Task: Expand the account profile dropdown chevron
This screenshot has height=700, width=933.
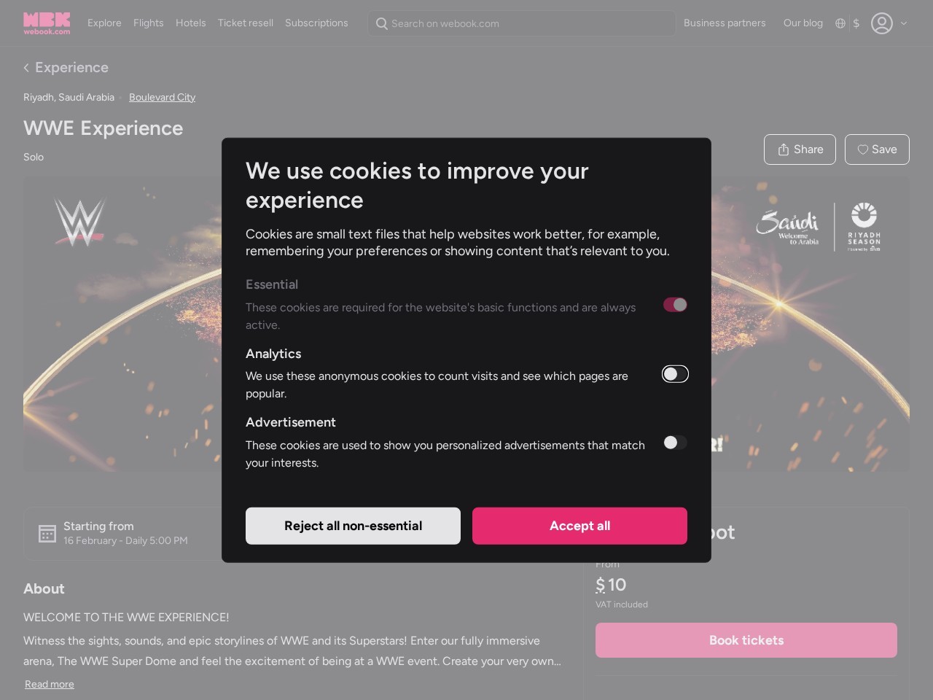Action: [x=905, y=23]
